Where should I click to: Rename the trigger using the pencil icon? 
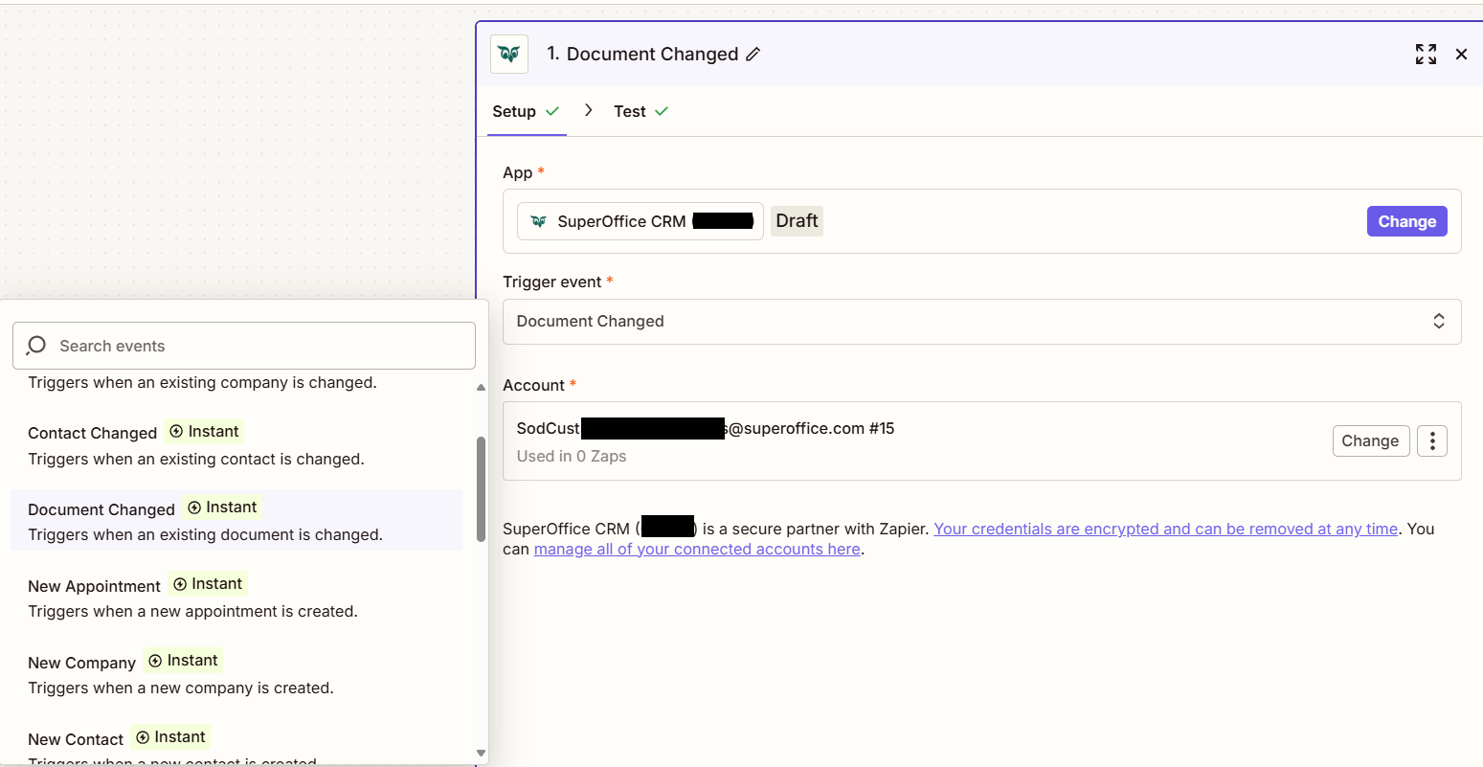[751, 55]
